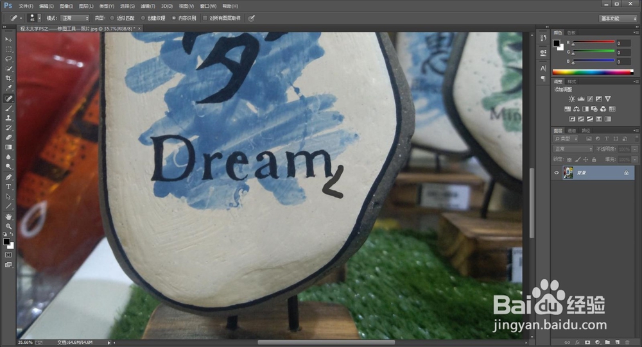The width and height of the screenshot is (642, 347).
Task: Switch to the 色板 swatches tab
Action: (571, 32)
